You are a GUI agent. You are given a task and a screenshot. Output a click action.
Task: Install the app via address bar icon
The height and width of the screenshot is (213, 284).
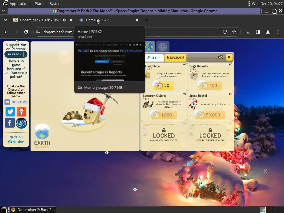click(x=225, y=32)
